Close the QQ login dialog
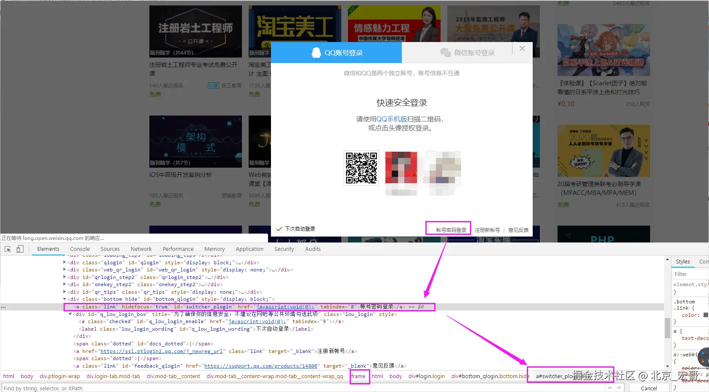This screenshot has height=392, width=709. [x=522, y=49]
